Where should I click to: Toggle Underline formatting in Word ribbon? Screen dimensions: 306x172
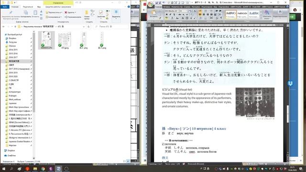pyautogui.click(x=174, y=14)
